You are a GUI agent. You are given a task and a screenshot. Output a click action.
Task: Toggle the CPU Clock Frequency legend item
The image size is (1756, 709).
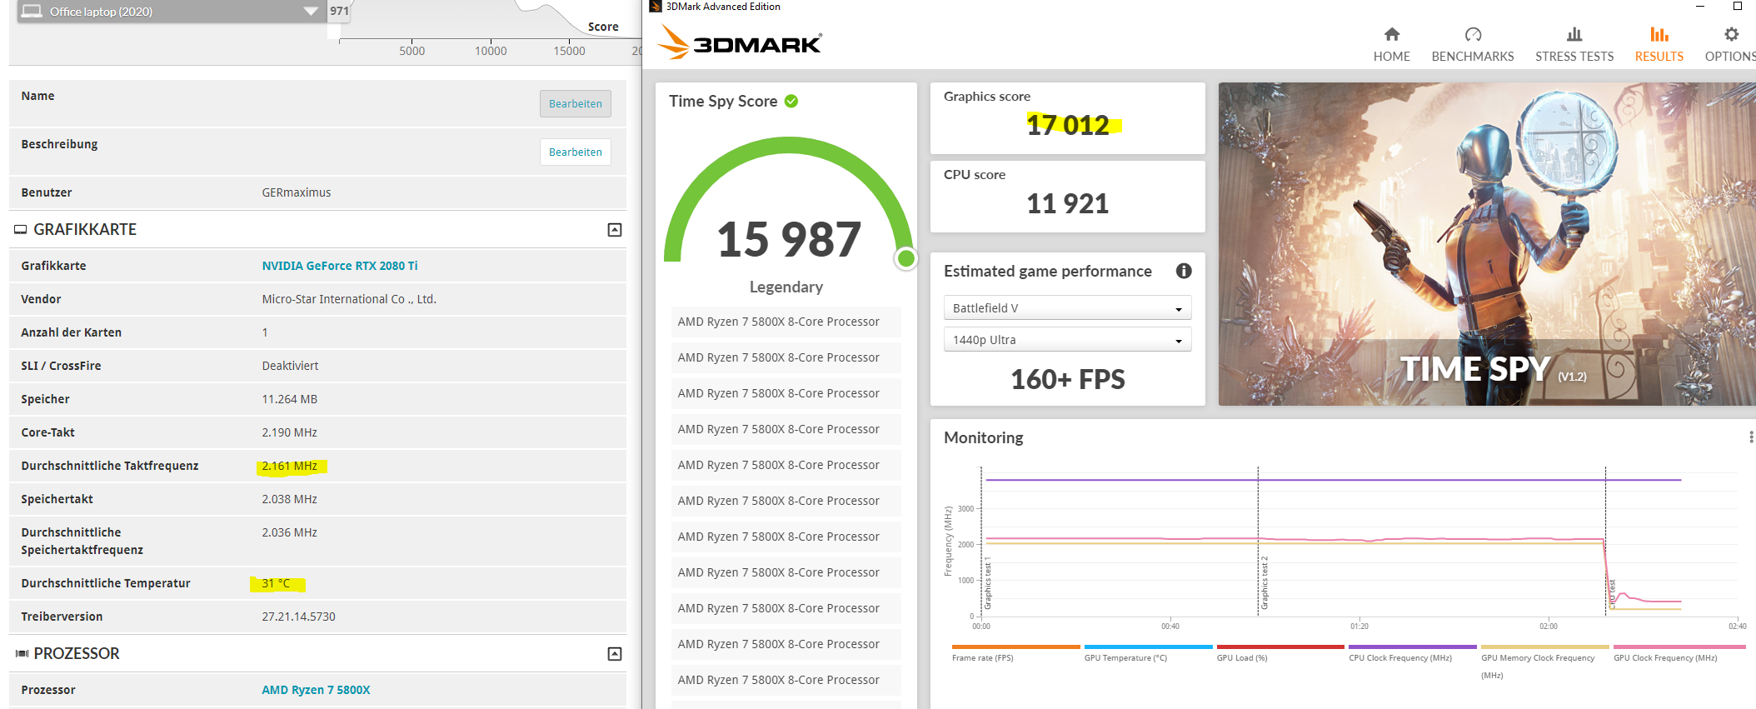click(x=1413, y=652)
